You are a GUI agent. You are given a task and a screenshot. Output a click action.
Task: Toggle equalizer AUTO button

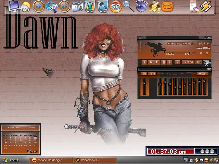tap(152, 74)
